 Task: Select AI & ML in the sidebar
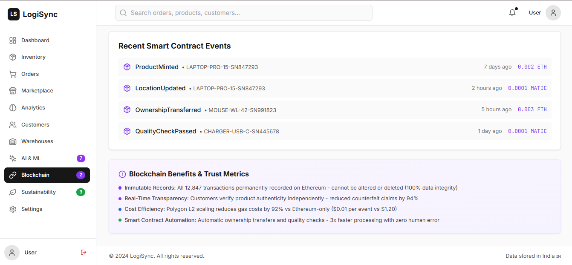click(31, 158)
